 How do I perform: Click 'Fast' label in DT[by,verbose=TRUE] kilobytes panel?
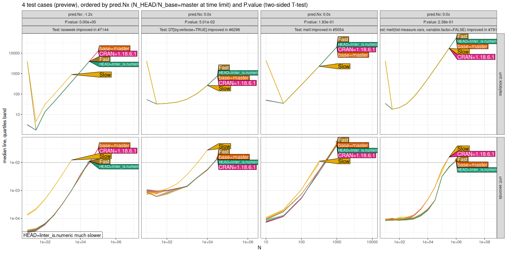[x=224, y=68]
